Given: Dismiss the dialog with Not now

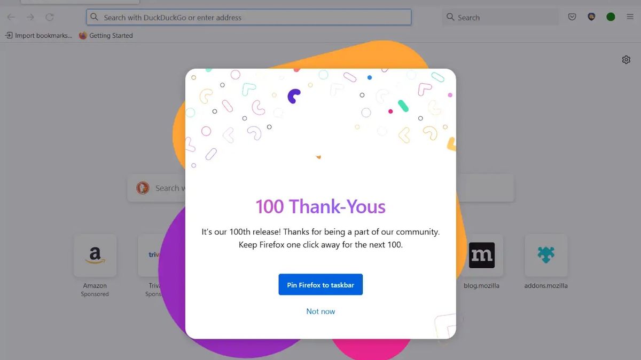Looking at the screenshot, I should pyautogui.click(x=320, y=311).
